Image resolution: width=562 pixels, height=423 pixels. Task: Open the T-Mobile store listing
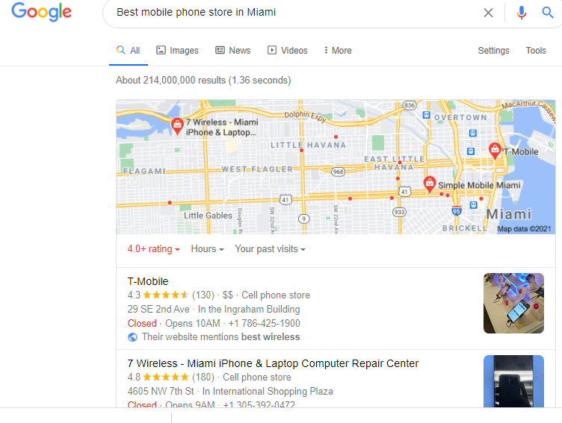148,281
